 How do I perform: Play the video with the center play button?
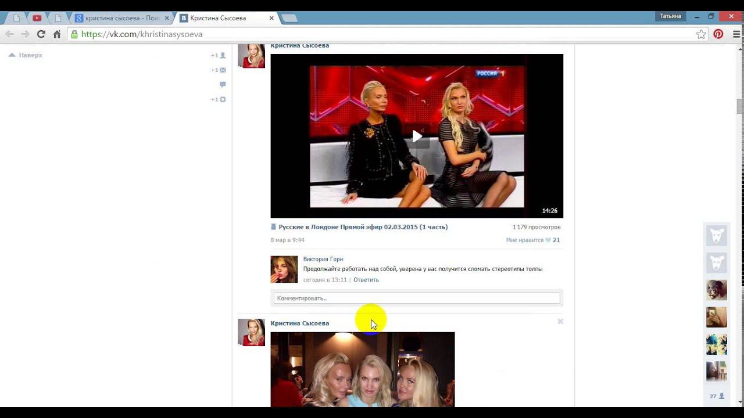[417, 136]
